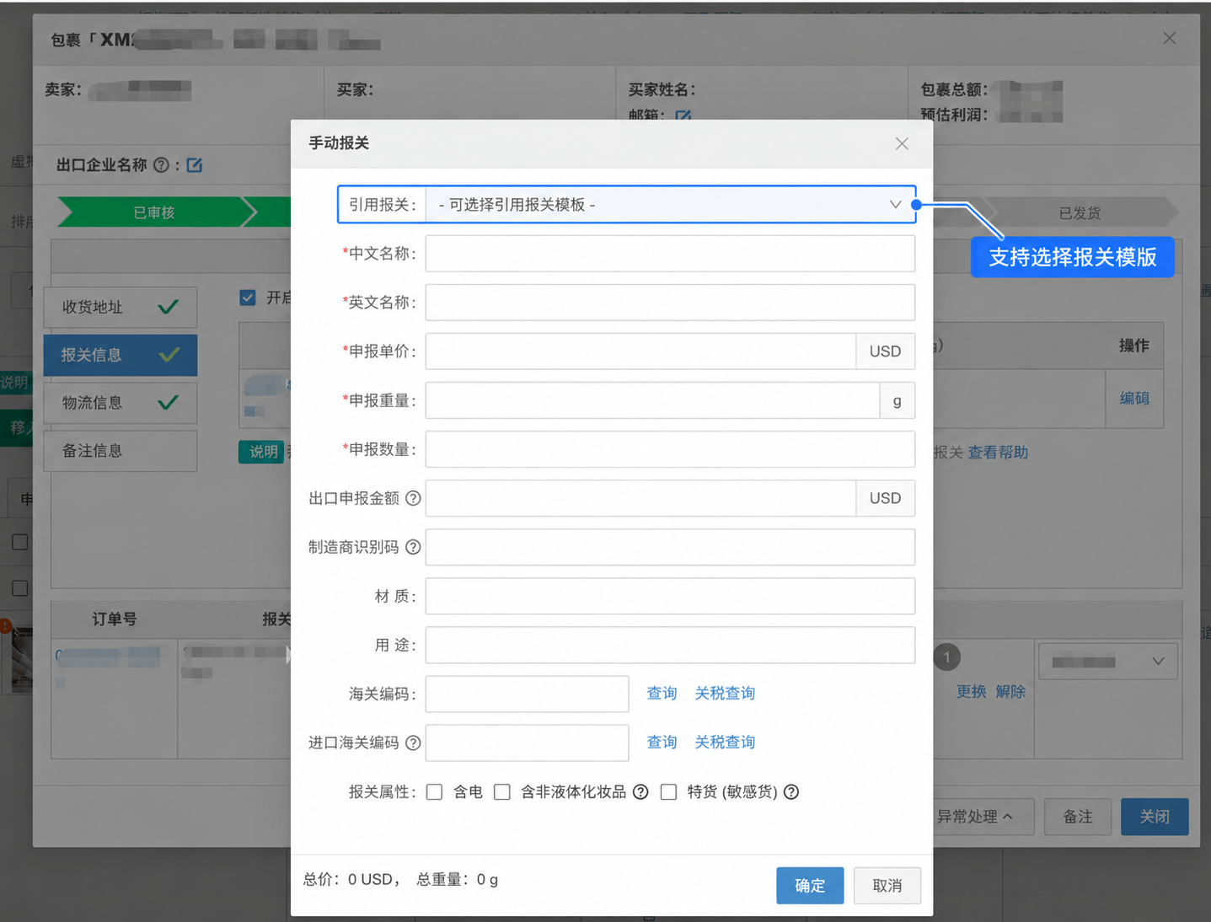1211x922 pixels.
Task: Click the 说明 tag button
Action: (263, 452)
